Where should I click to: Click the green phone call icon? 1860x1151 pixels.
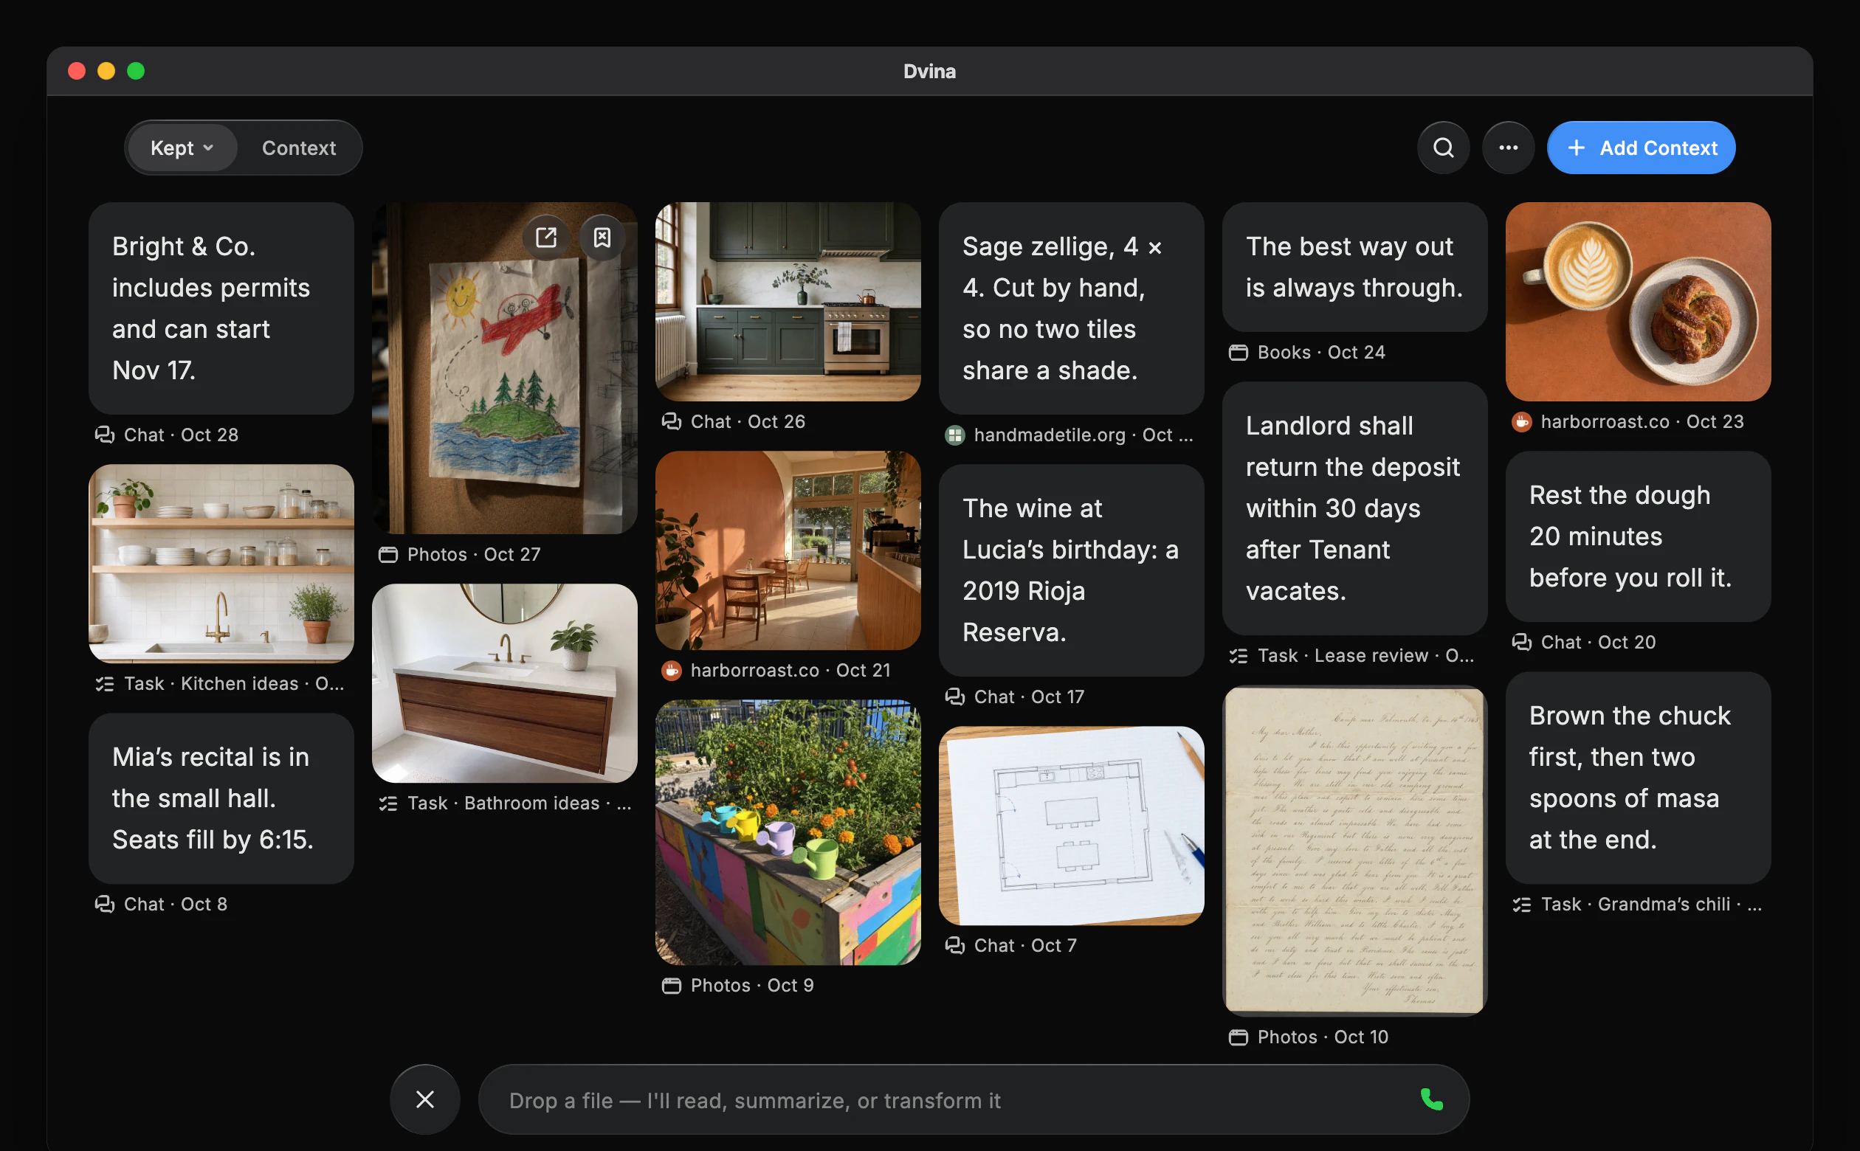coord(1431,1099)
